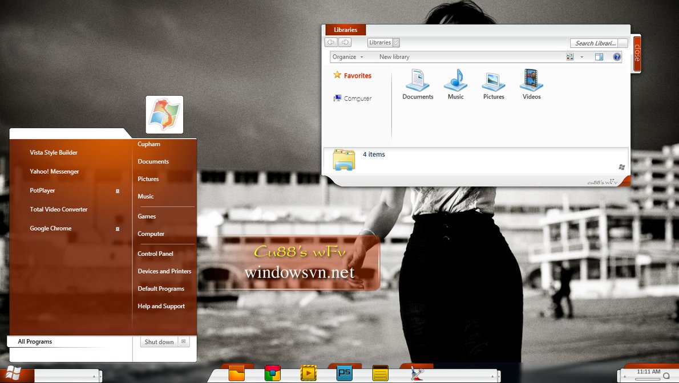Open the view options dropdown arrow

(x=581, y=57)
